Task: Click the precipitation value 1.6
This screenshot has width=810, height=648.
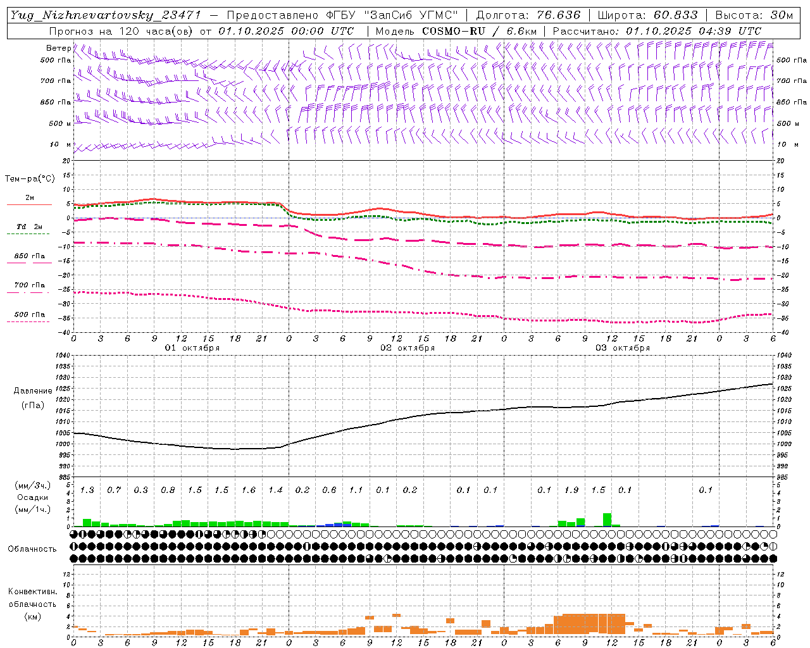Action: click(x=249, y=490)
